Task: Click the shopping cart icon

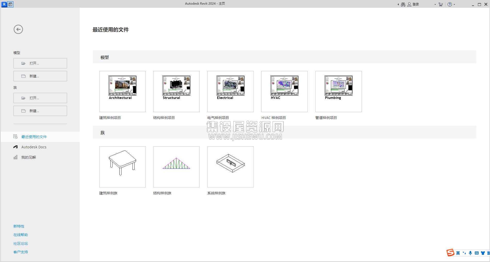Action: point(440,4)
